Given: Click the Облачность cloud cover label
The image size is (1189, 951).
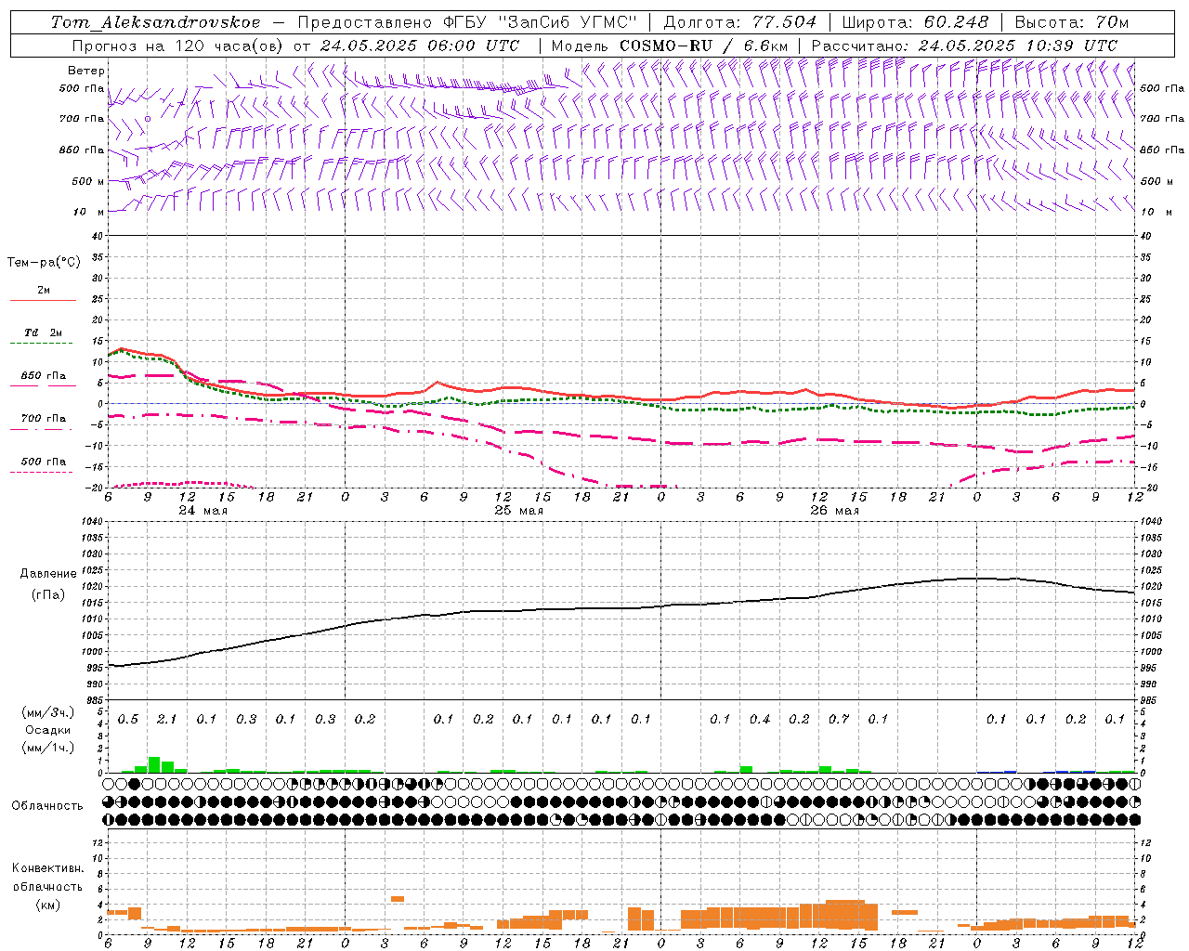Looking at the screenshot, I should (47, 806).
